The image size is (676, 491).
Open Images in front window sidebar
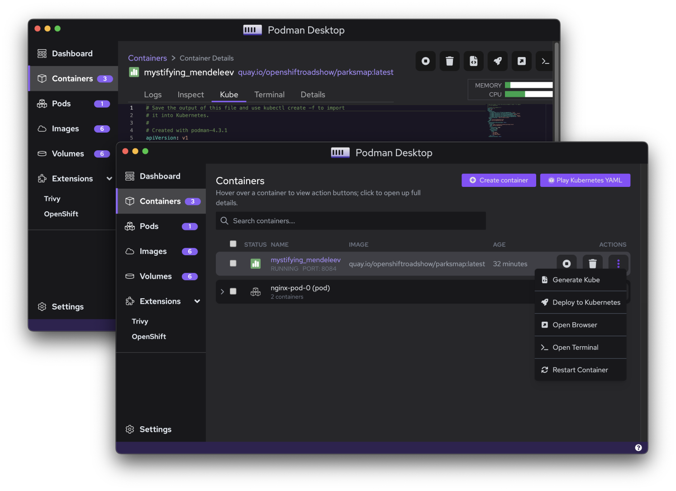(x=161, y=251)
